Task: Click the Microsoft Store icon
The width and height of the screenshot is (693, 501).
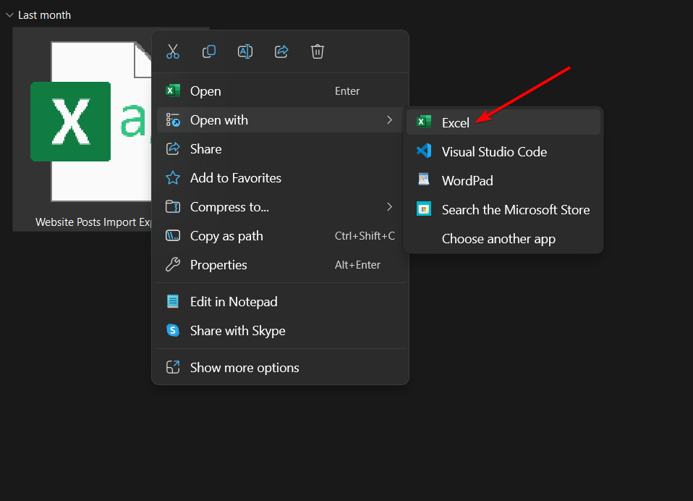Action: (x=424, y=209)
